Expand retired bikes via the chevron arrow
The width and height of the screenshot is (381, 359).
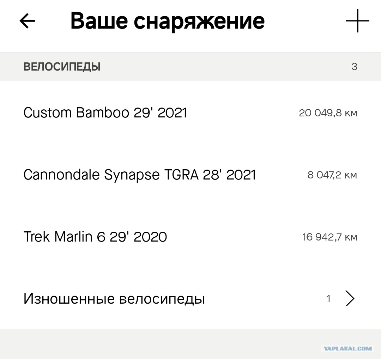coord(350,298)
